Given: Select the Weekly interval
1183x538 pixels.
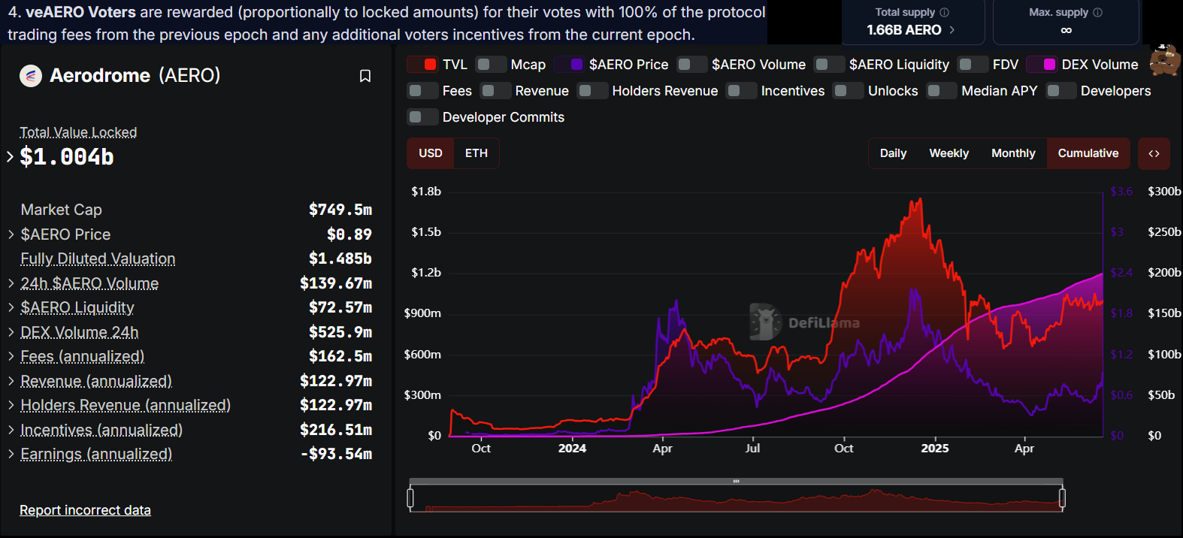Looking at the screenshot, I should pos(949,153).
